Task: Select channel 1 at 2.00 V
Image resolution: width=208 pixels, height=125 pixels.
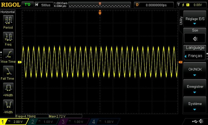Action: pos(14,122)
